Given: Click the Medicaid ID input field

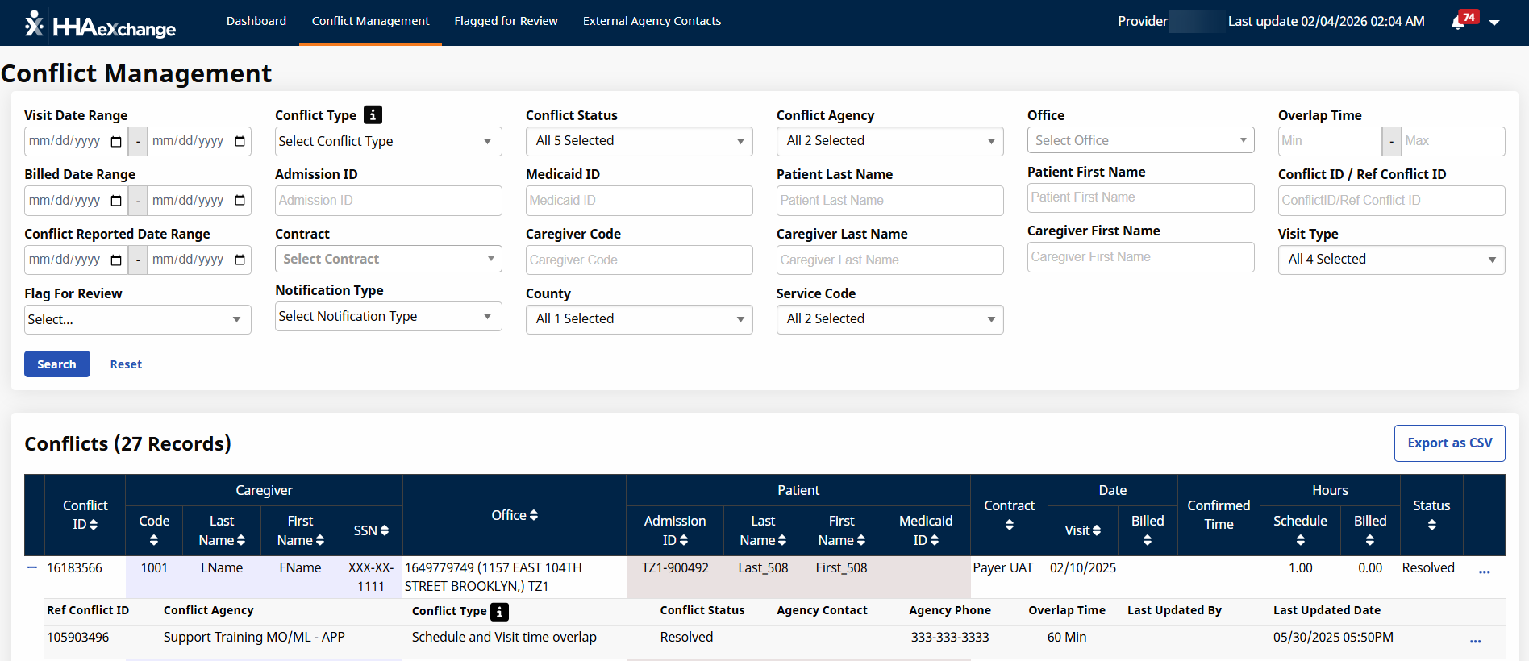Looking at the screenshot, I should pyautogui.click(x=639, y=201).
